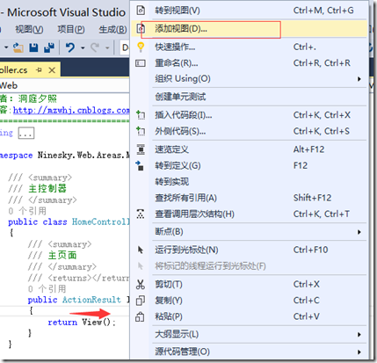Expand the 组织 Using(O) submenu arrow
The height and width of the screenshot is (363, 377).
point(359,79)
